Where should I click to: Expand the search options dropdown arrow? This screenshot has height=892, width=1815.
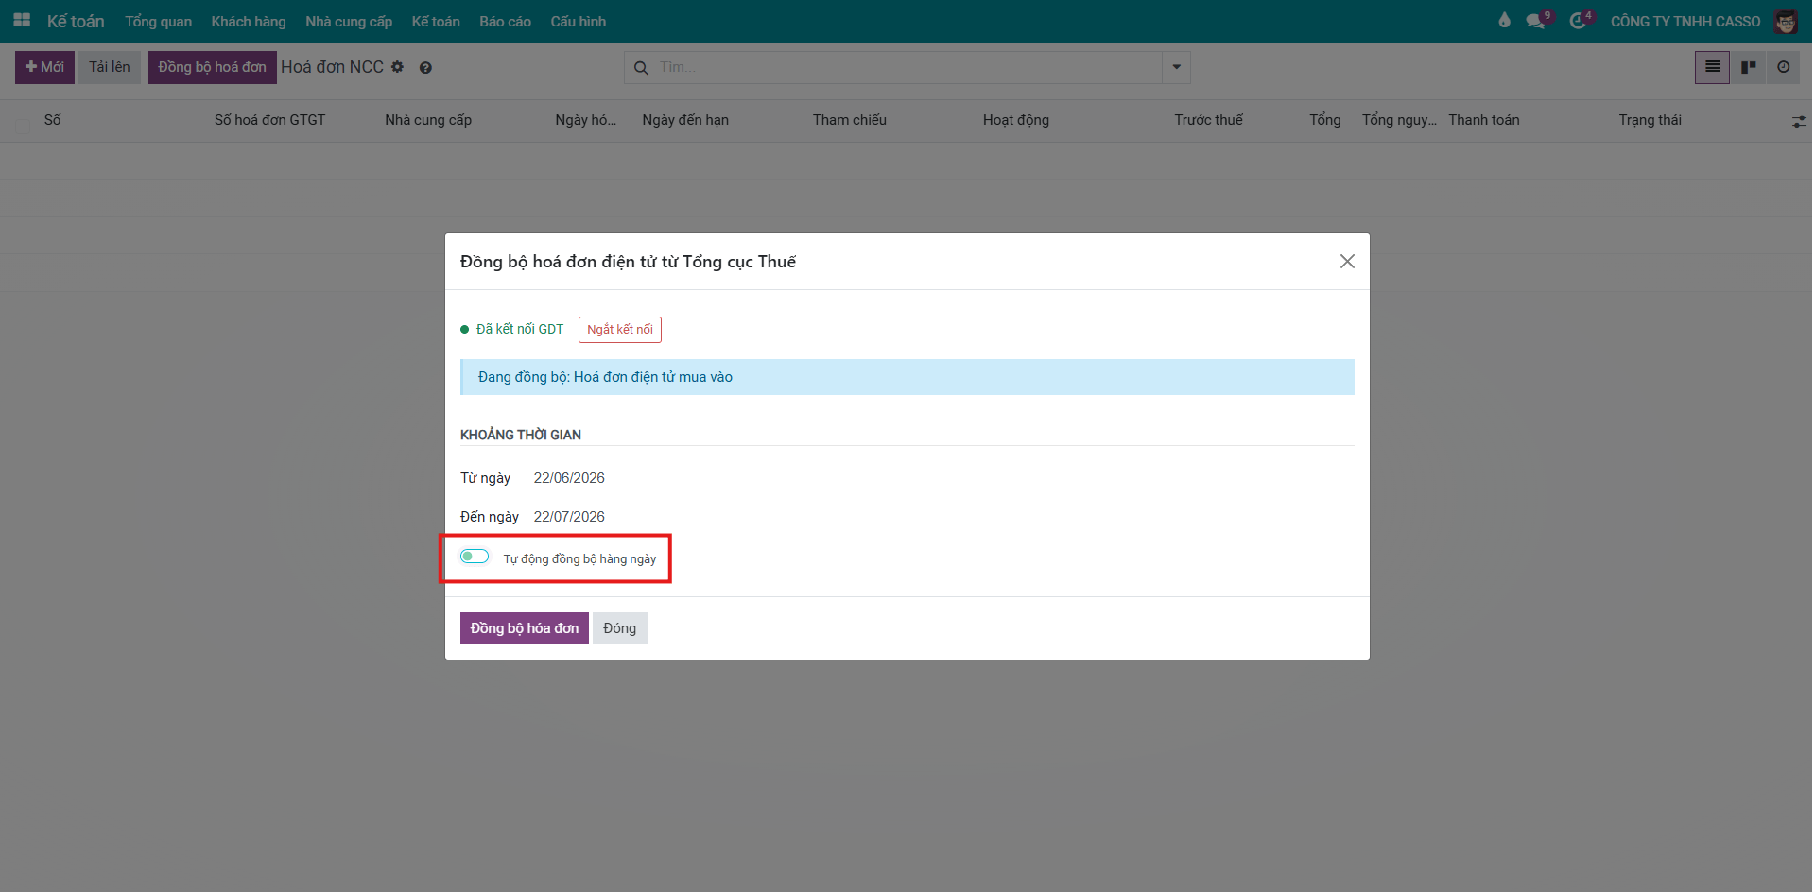coord(1176,67)
